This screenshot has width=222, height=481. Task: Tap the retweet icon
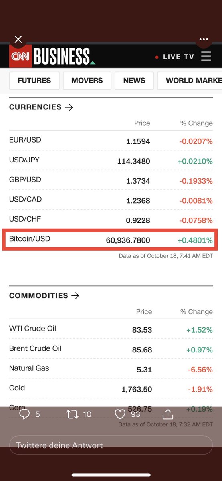(73, 414)
